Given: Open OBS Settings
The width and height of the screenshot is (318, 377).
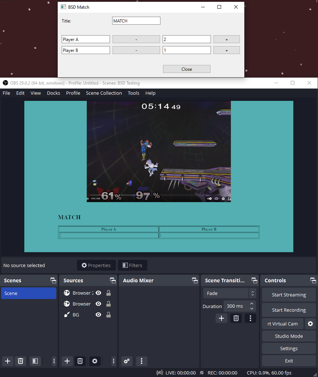Looking at the screenshot, I should point(289,348).
